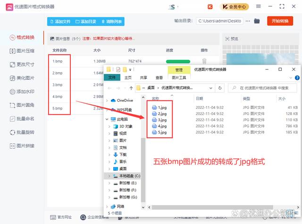Expand the 下载 folder node
The image size is (302, 224).
[109, 155]
